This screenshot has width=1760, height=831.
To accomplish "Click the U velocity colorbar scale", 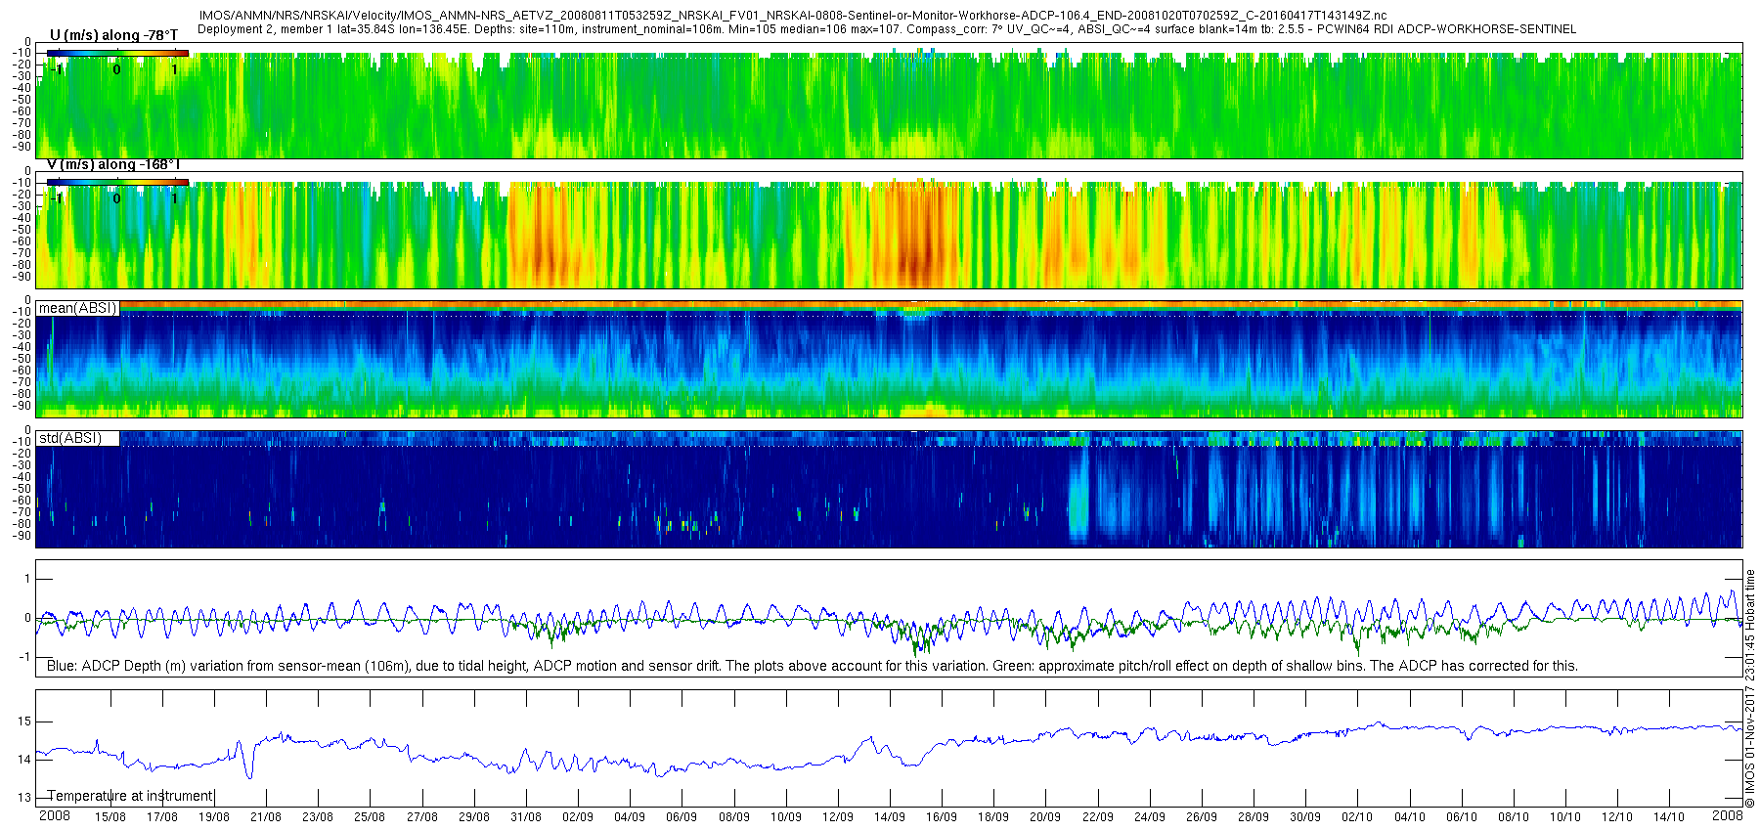I will coord(117,54).
